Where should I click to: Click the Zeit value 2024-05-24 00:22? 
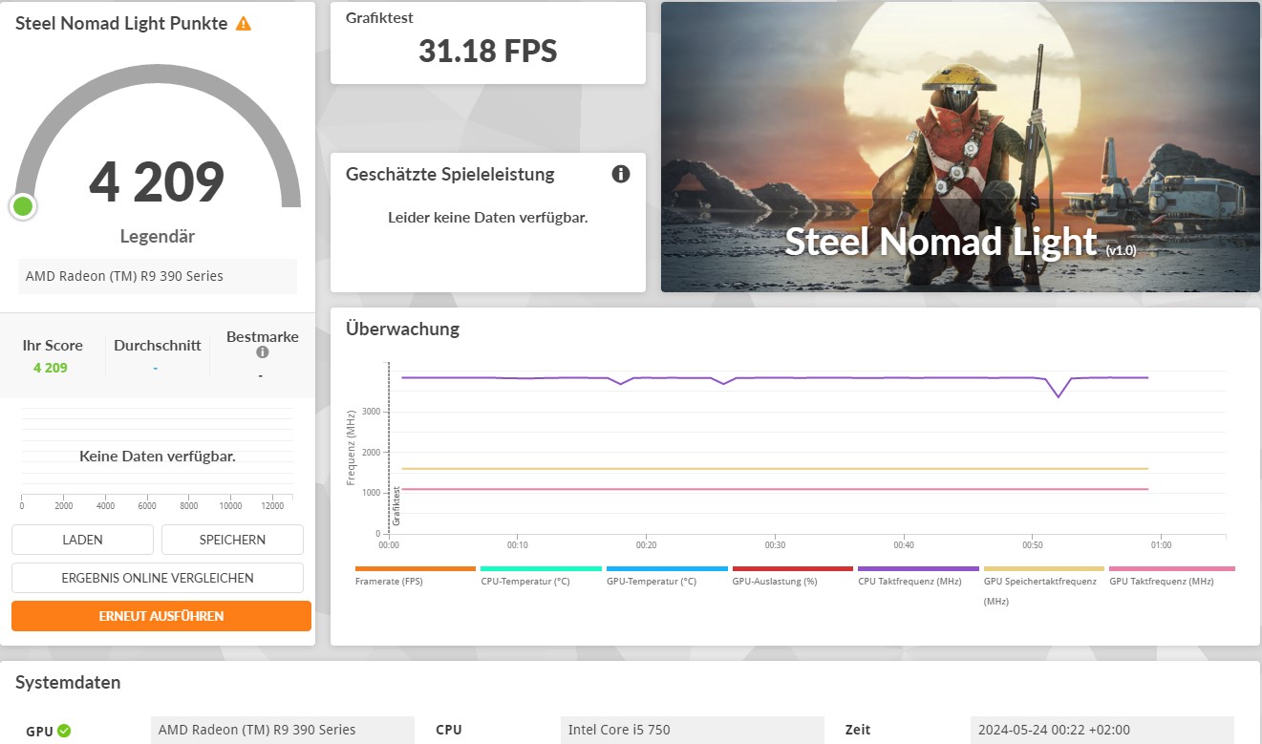tap(1102, 730)
